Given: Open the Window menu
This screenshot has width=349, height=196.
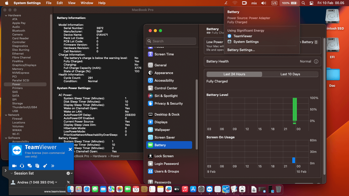Looking at the screenshot, I should pos(87,3).
